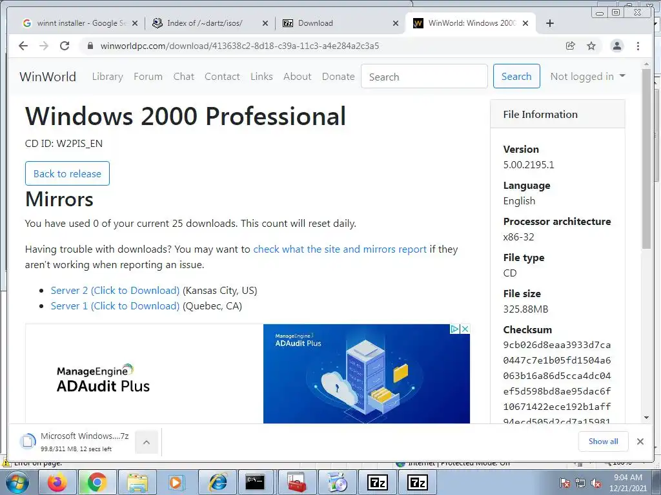
Task: Open the downloading 'Microsoft Windows....7z' item
Action: pos(76,442)
